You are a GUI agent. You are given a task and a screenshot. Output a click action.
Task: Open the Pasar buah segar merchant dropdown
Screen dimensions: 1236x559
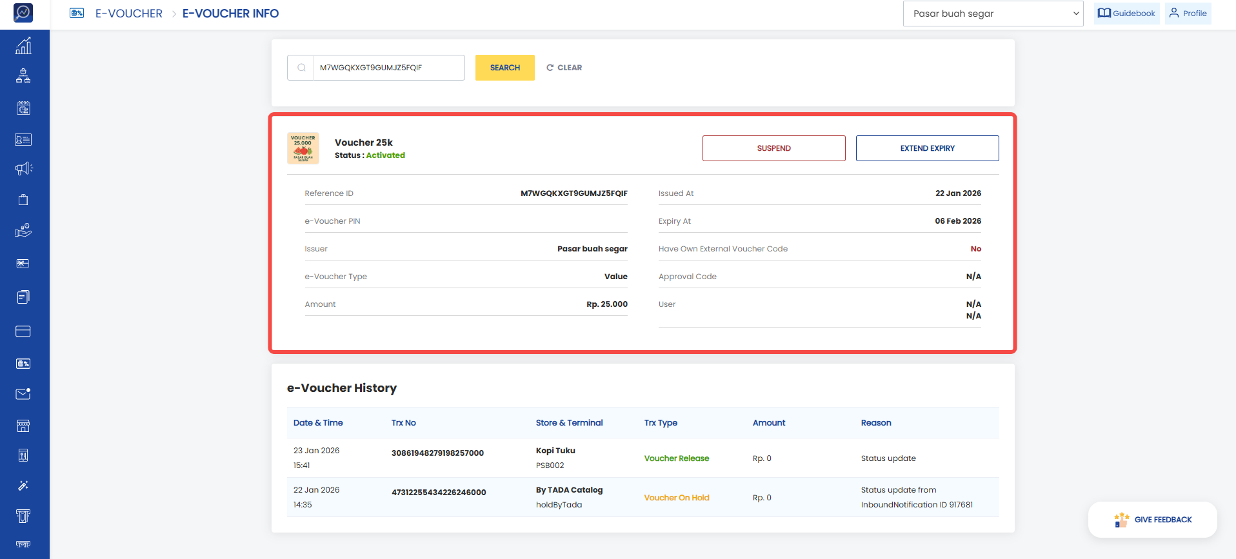[993, 14]
